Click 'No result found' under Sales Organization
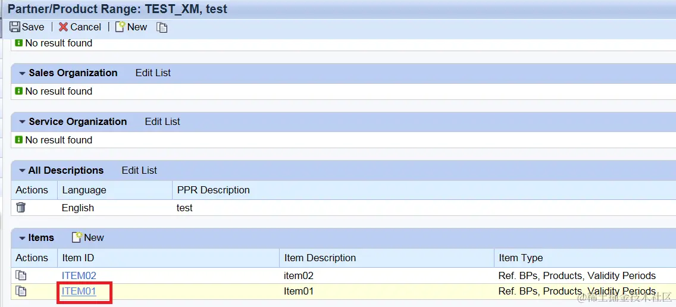 tap(59, 91)
